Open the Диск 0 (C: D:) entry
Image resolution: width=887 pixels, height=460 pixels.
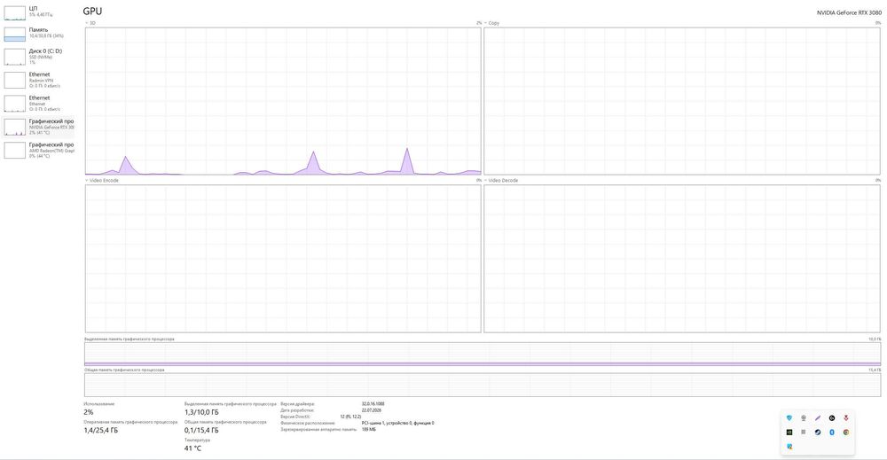[x=38, y=57]
